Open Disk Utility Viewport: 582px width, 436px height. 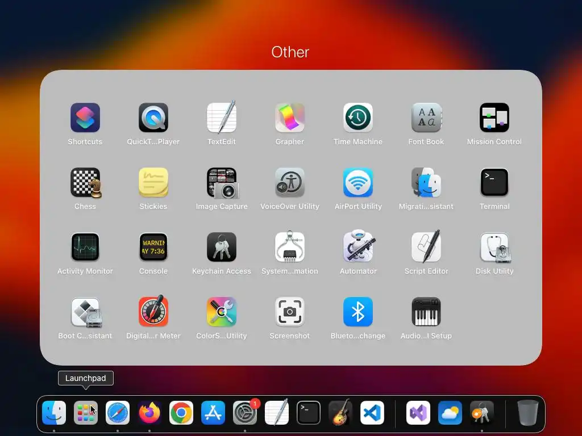pos(495,248)
